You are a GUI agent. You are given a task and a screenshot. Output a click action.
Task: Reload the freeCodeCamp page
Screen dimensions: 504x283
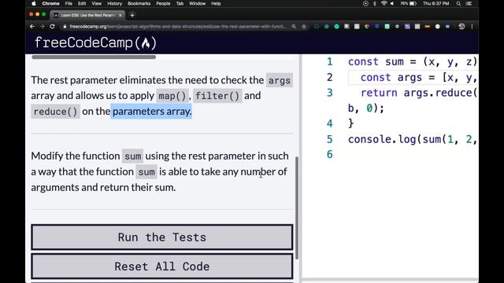click(52, 27)
